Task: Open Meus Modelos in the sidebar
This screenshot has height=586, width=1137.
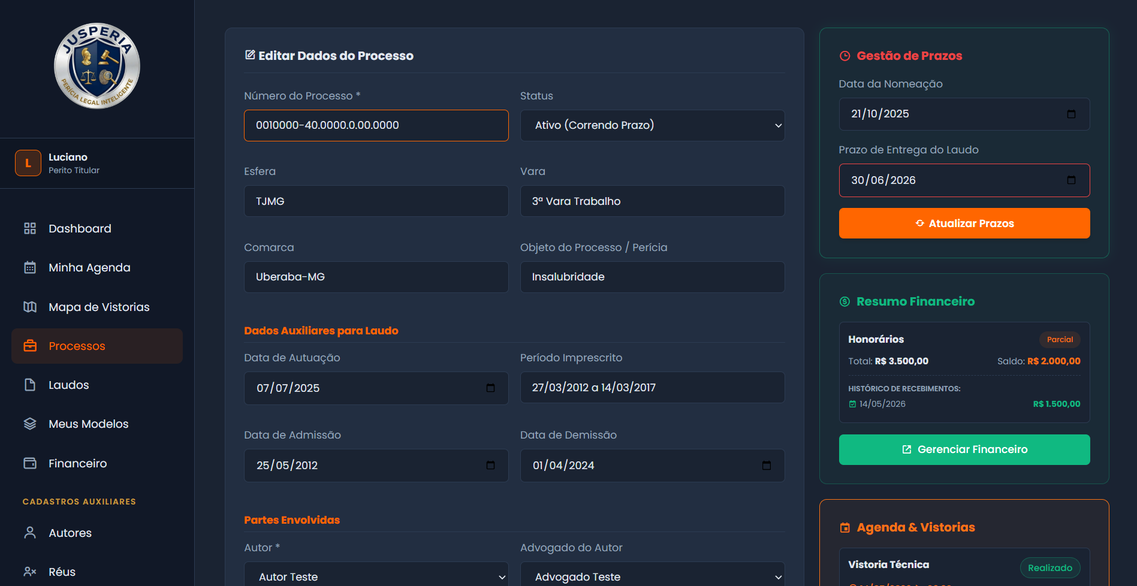Action: tap(97, 424)
